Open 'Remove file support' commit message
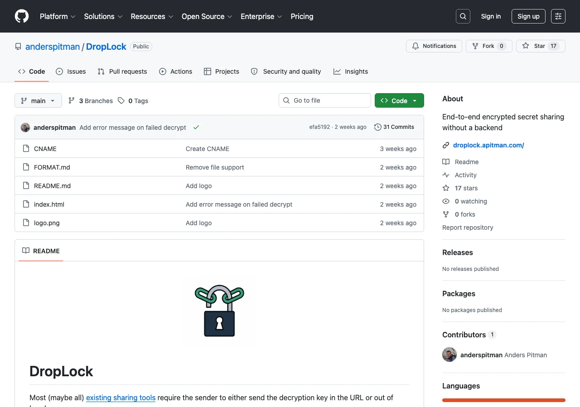Image resolution: width=580 pixels, height=407 pixels. click(215, 167)
